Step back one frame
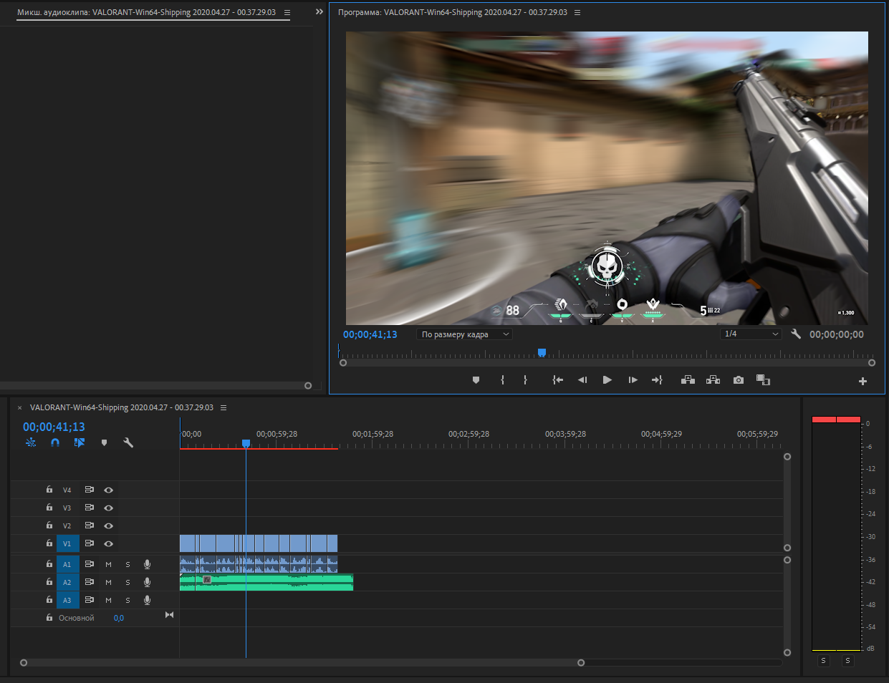889x683 pixels. 582,380
